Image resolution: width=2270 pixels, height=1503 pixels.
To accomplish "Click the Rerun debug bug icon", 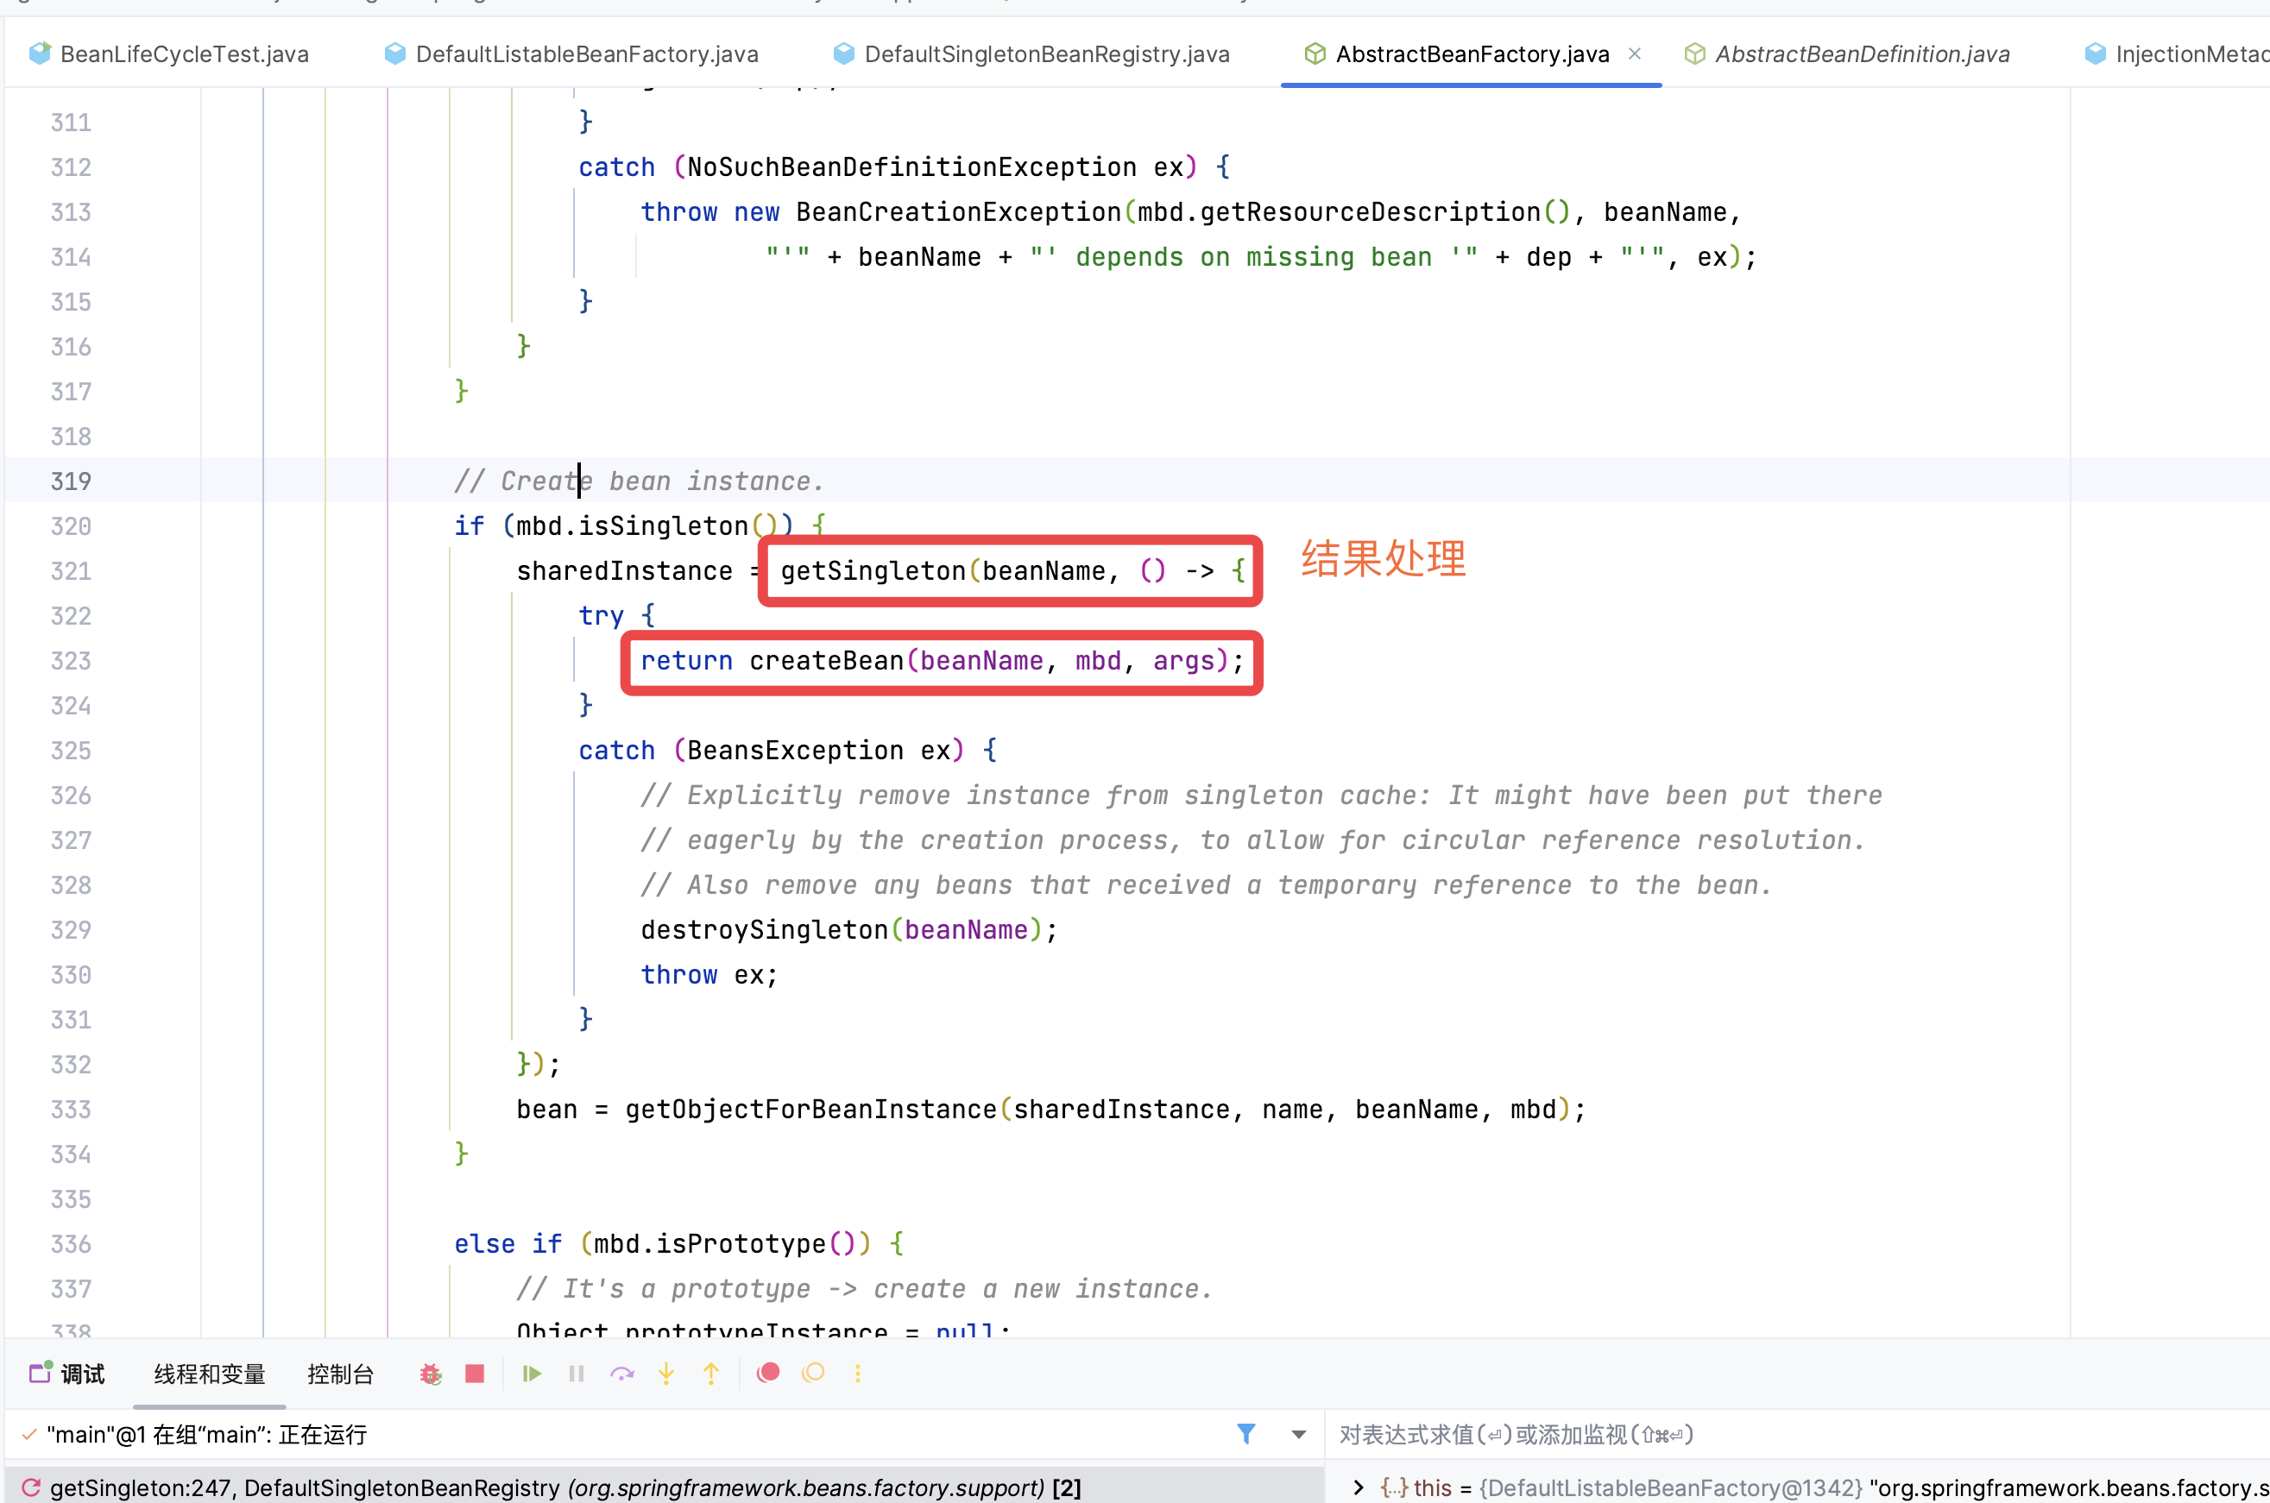I will click(x=431, y=1374).
